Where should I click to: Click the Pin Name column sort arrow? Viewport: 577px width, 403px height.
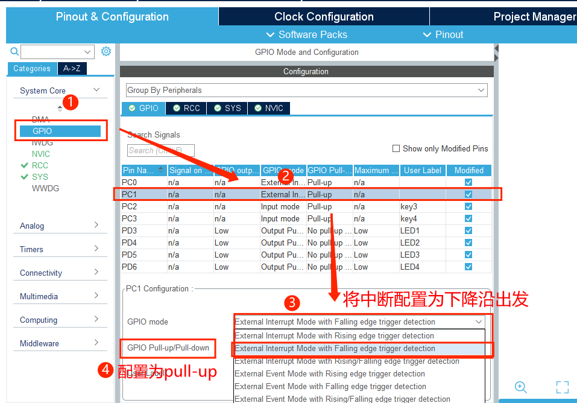point(160,170)
